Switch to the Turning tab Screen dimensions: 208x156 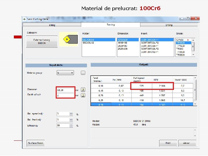pyautogui.click(x=111, y=25)
